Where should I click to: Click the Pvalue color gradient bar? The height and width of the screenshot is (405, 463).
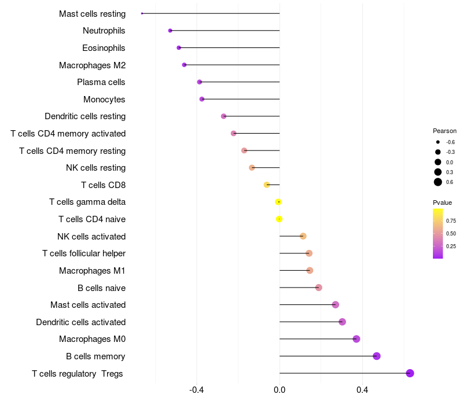(438, 234)
